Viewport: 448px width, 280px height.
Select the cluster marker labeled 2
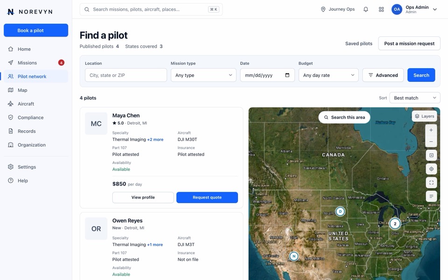pyautogui.click(x=395, y=224)
